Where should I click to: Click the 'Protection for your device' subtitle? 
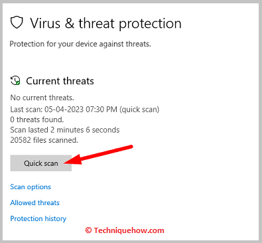pos(80,44)
